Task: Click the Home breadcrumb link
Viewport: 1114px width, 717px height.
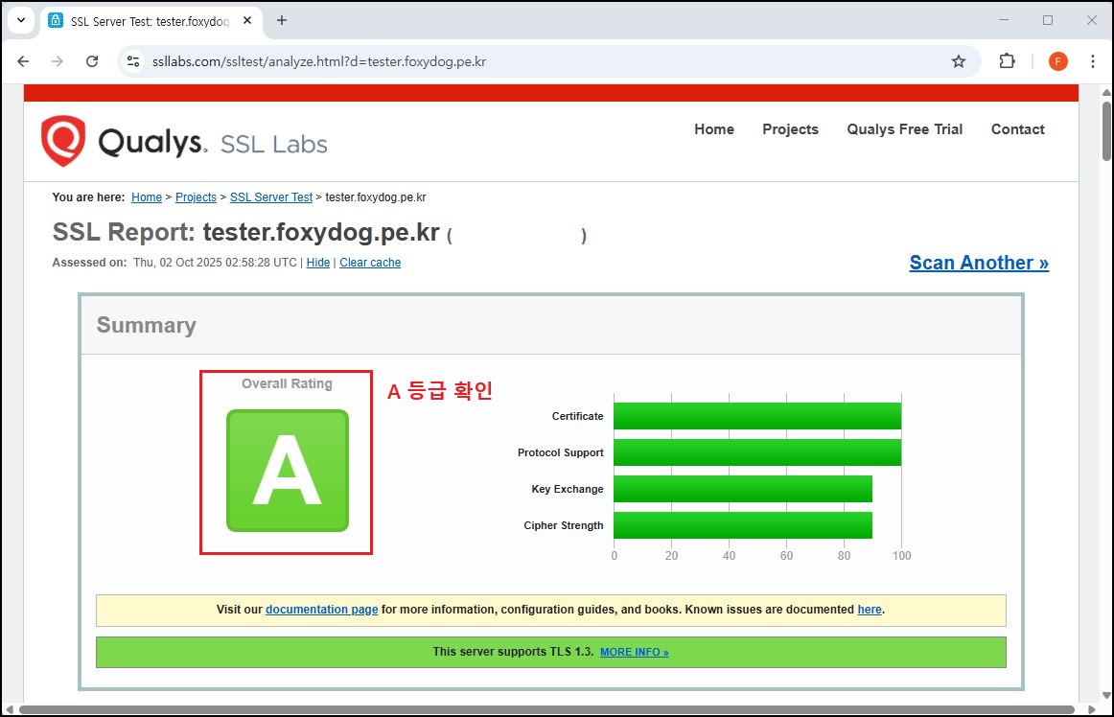Action: (147, 197)
